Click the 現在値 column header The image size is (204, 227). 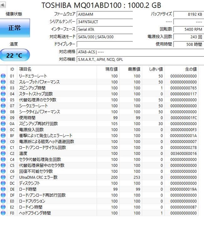tap(108, 69)
